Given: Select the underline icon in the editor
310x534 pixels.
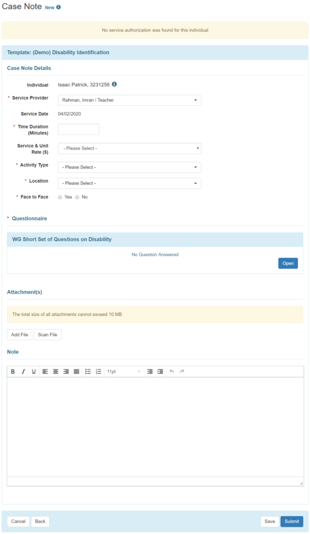Looking at the screenshot, I should [x=34, y=371].
